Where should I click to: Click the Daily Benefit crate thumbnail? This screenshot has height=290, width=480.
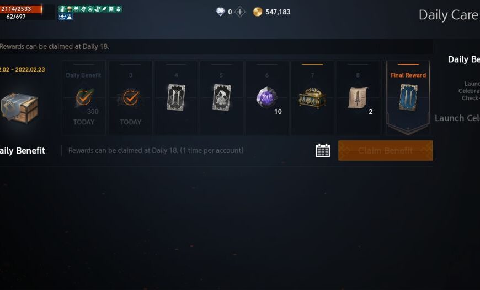[x=20, y=108]
